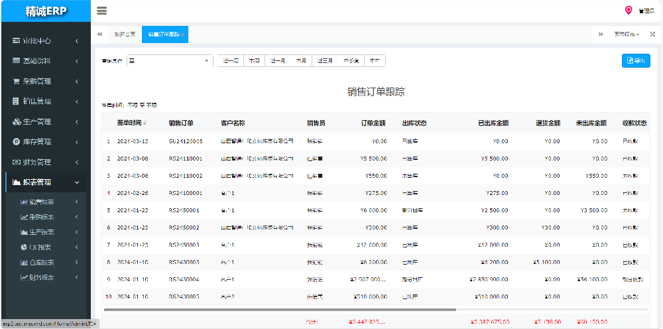Expand the 销售报表 submenu
Image resolution: width=663 pixels, height=329 pixels.
coord(46,202)
